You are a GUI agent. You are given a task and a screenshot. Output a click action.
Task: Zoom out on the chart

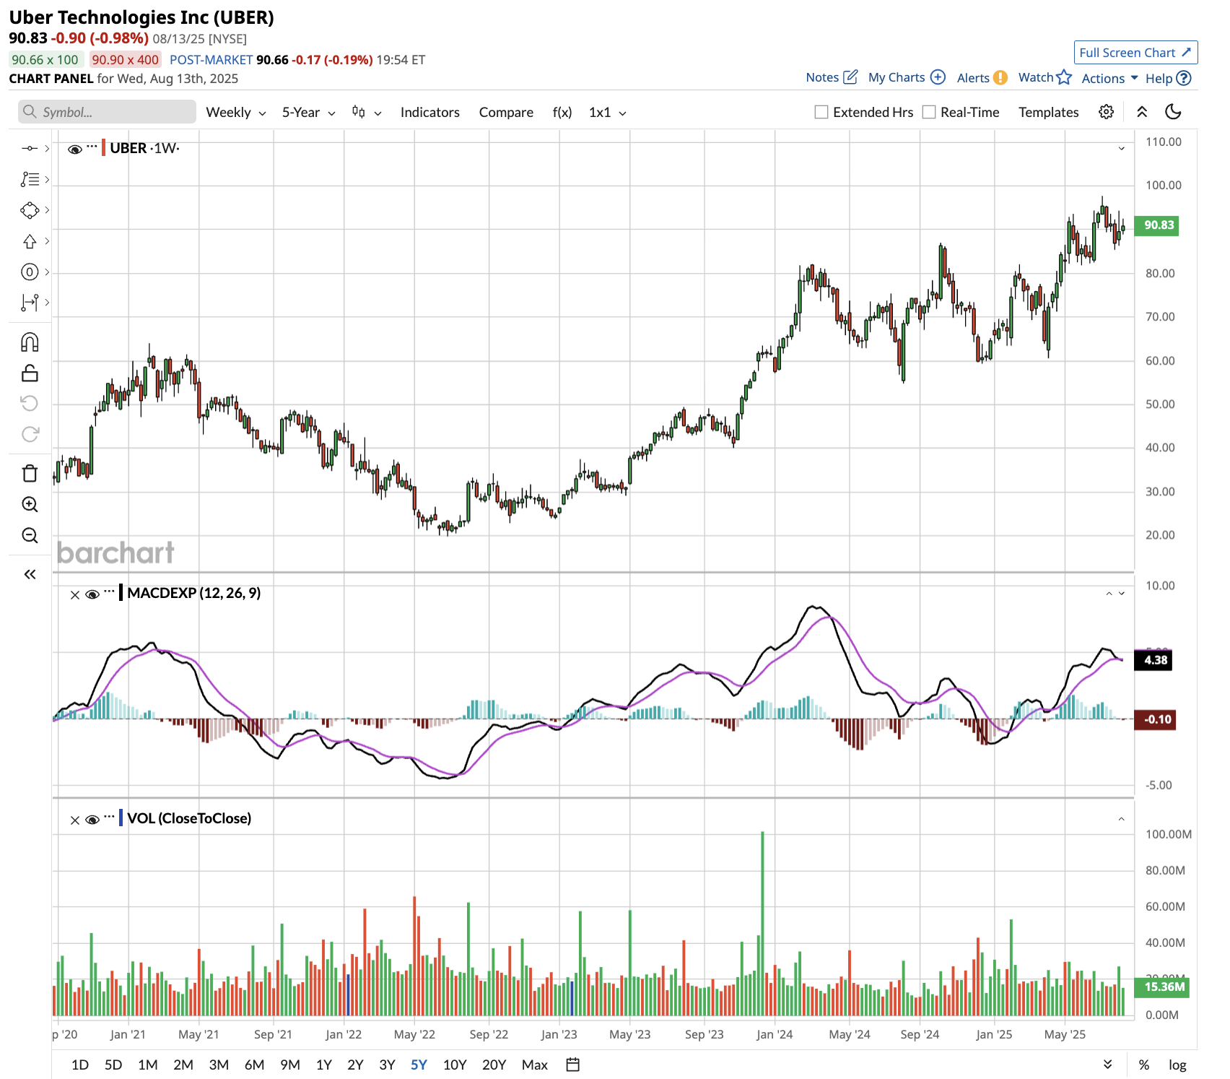point(30,535)
